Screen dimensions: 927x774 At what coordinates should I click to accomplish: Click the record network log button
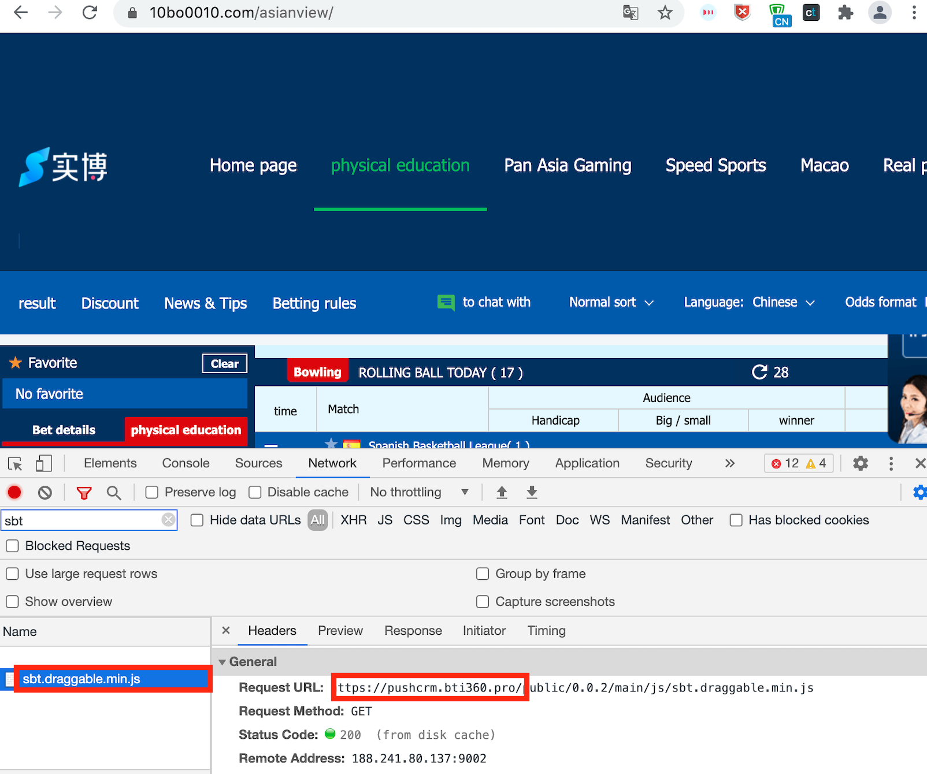click(x=14, y=492)
